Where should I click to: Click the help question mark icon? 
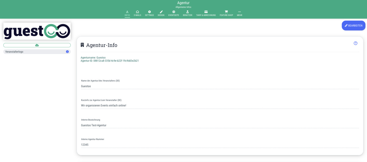pyautogui.click(x=355, y=43)
